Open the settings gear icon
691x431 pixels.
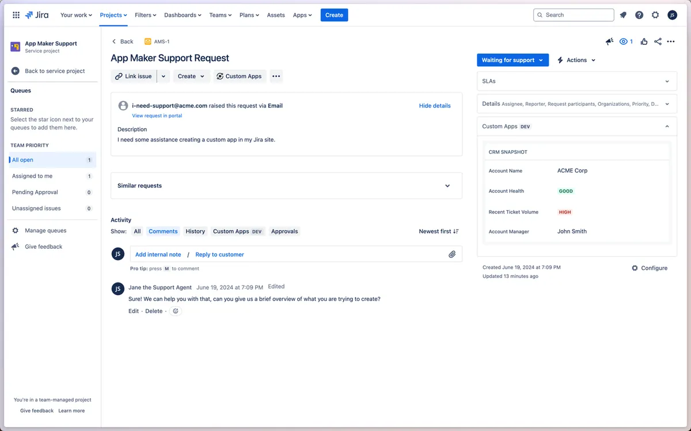pos(655,15)
